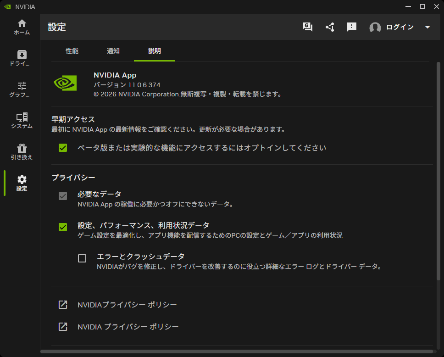Click external-link icon beside NVIDIA プライバシー ポリシー
Image resolution: width=444 pixels, height=357 pixels.
[x=63, y=327]
